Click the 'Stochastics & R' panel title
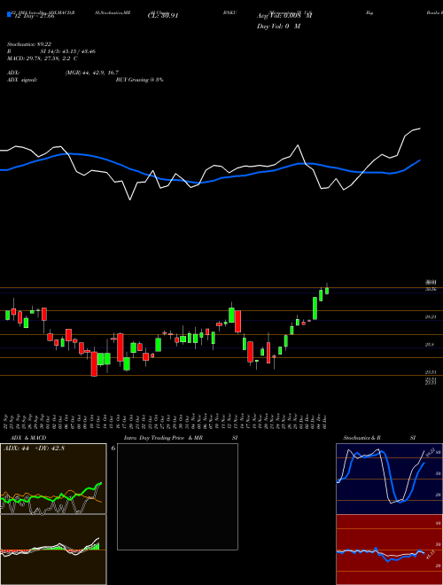Image resolution: width=443 pixels, height=585 pixels. (x=361, y=438)
